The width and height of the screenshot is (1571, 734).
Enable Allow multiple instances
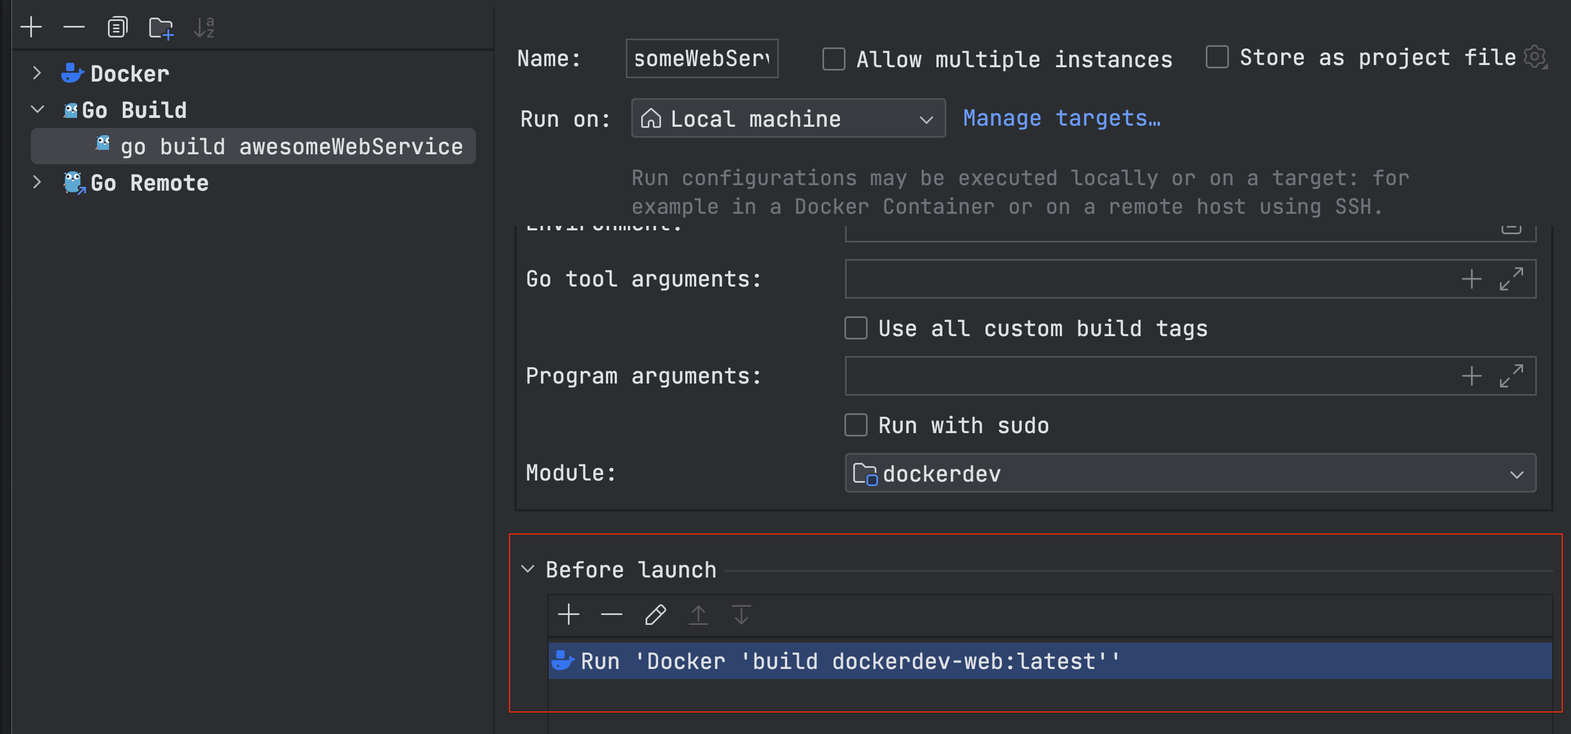833,59
